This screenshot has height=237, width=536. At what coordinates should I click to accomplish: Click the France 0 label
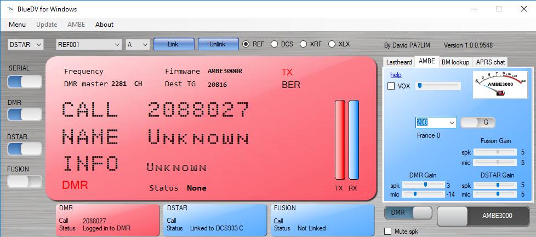(429, 135)
